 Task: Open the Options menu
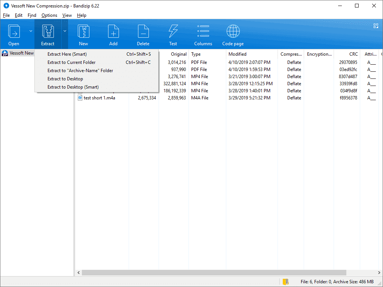pos(49,15)
